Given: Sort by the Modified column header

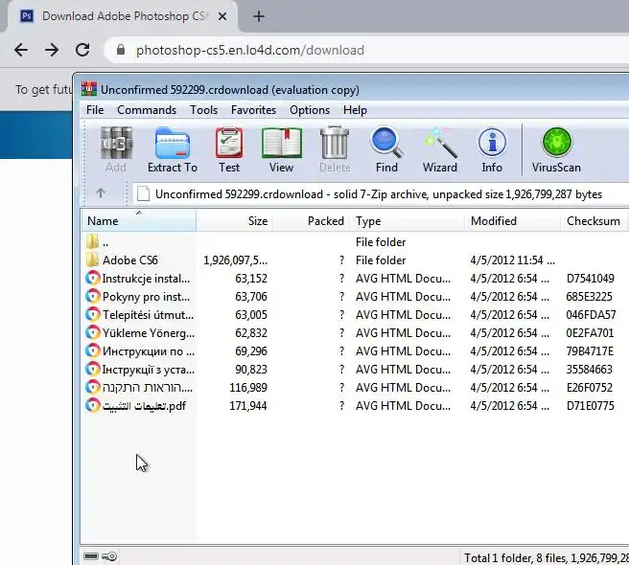Looking at the screenshot, I should 513,221.
